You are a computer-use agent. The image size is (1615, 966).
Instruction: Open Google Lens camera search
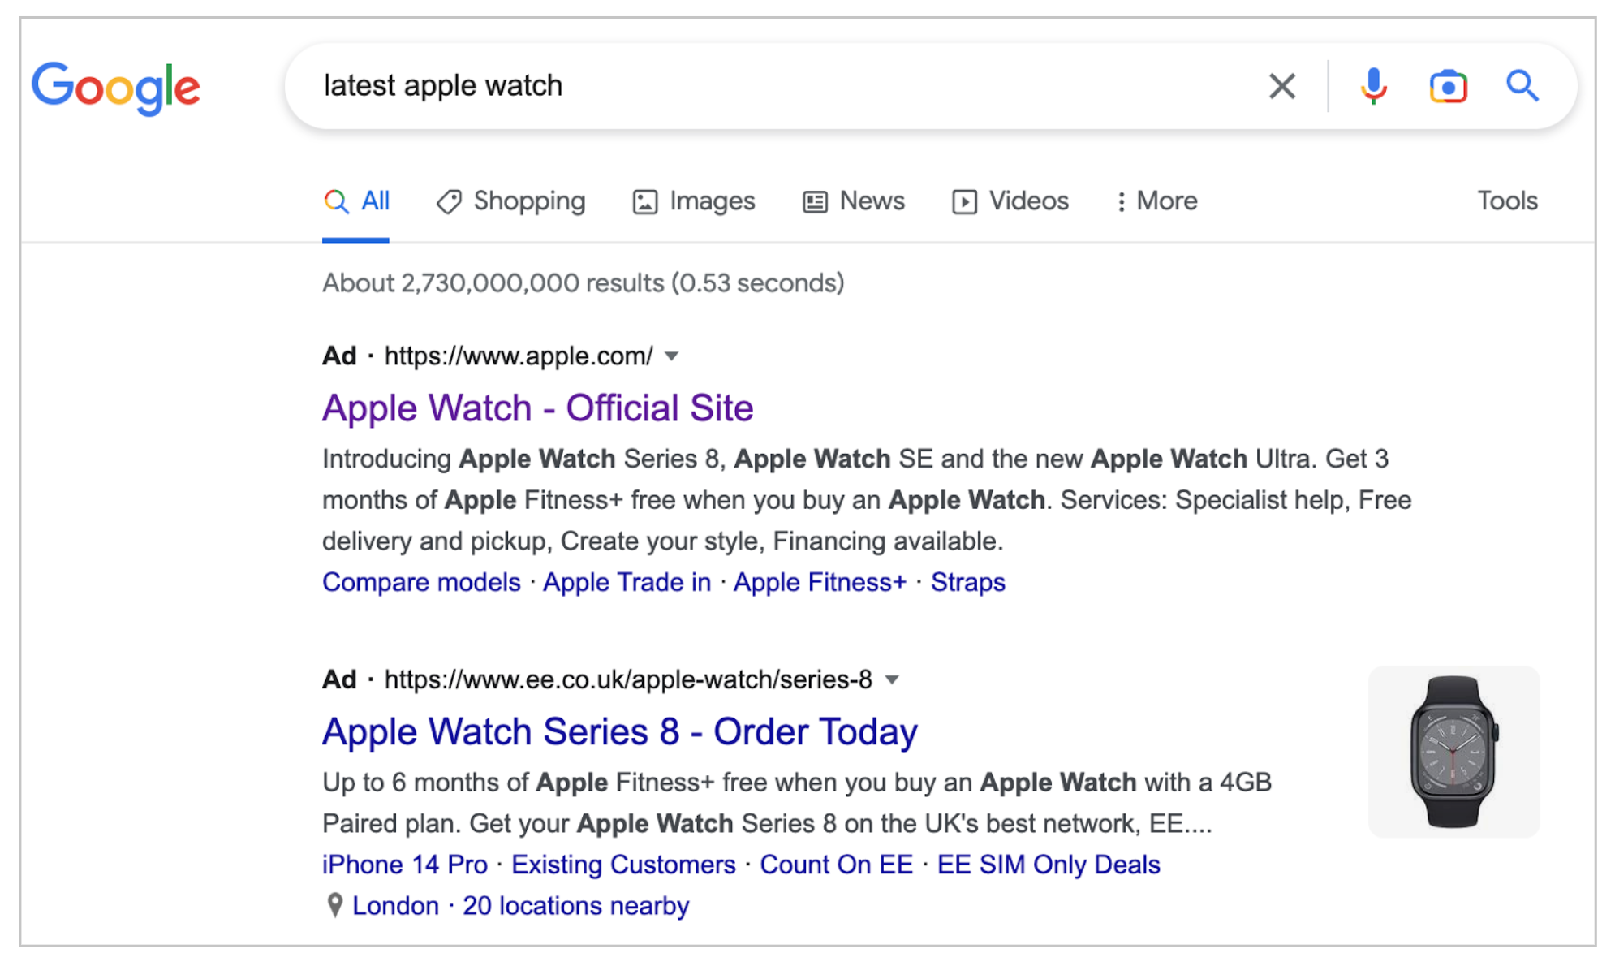(1448, 86)
